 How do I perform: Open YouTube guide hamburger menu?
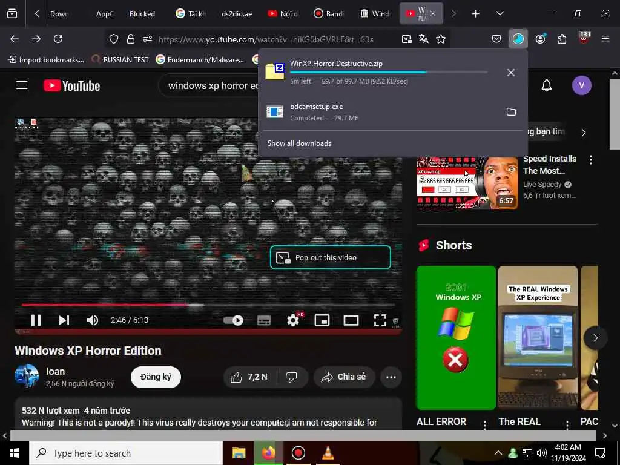click(x=22, y=85)
